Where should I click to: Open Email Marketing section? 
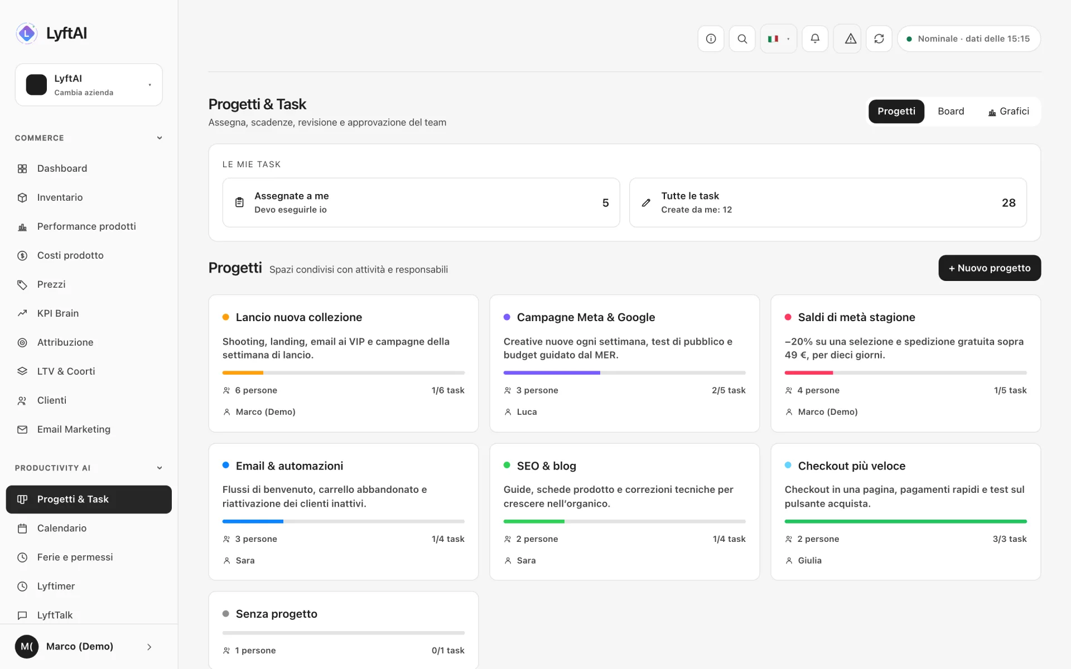click(89, 429)
